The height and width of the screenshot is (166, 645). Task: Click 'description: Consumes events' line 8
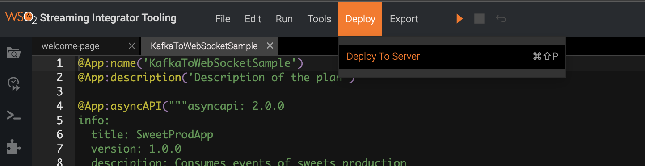[x=249, y=162]
